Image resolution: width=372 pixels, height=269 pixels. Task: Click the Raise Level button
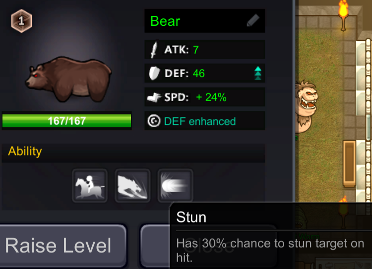pyautogui.click(x=63, y=246)
